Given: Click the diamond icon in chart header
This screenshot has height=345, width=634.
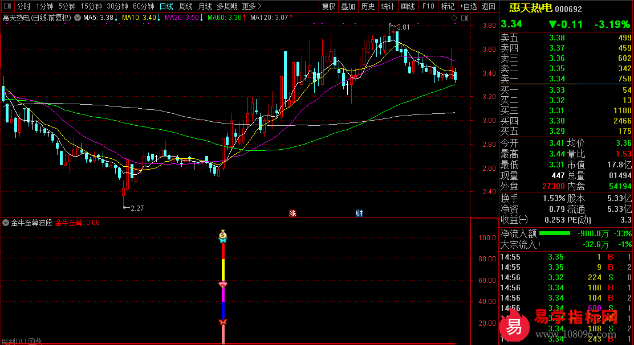Looking at the screenshot, I should coord(454,18).
